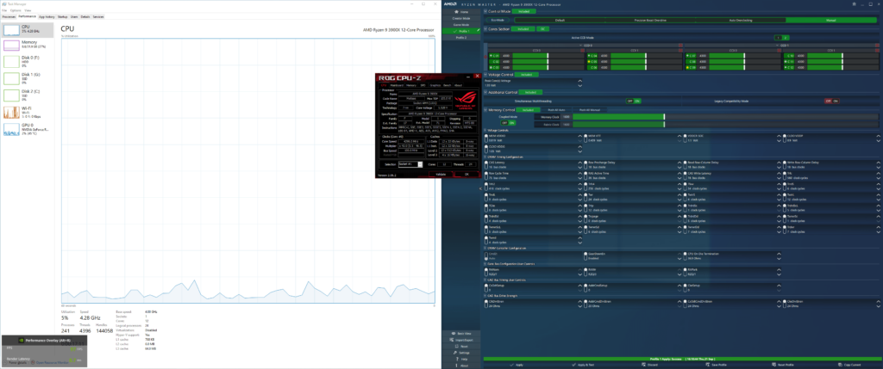Collapse the Additional Control section

pyautogui.click(x=485, y=91)
